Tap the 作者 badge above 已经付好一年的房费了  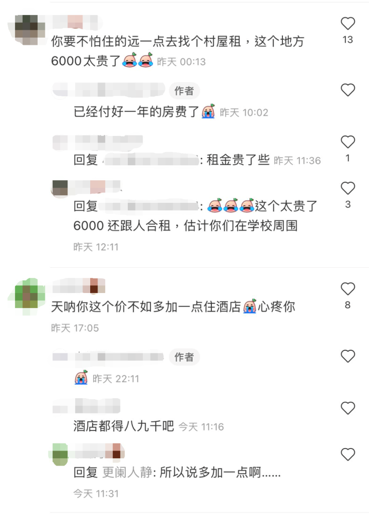click(184, 91)
